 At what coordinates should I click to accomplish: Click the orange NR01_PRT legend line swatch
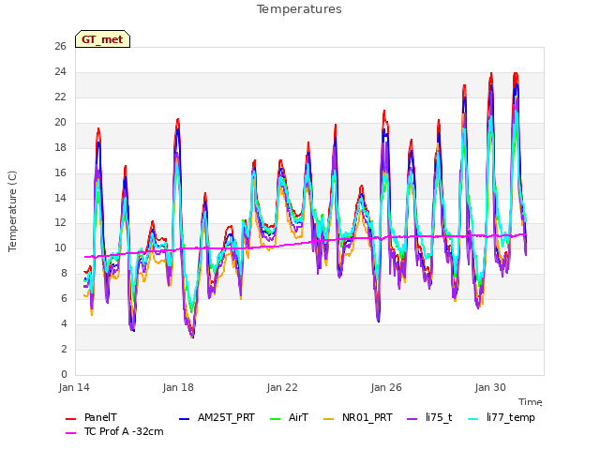[329, 419]
